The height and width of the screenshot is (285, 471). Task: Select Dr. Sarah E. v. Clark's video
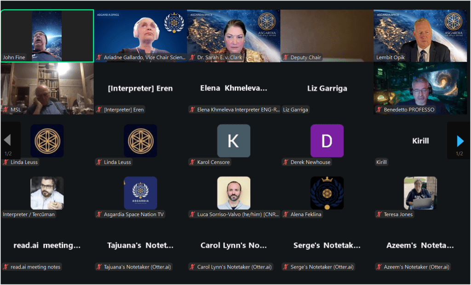[x=233, y=36]
